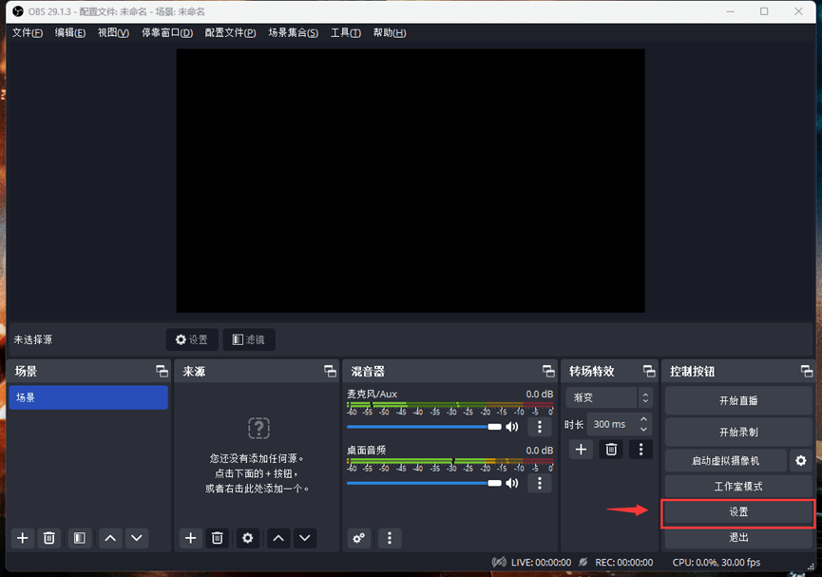Undock the 场景 panel icon

click(x=162, y=372)
